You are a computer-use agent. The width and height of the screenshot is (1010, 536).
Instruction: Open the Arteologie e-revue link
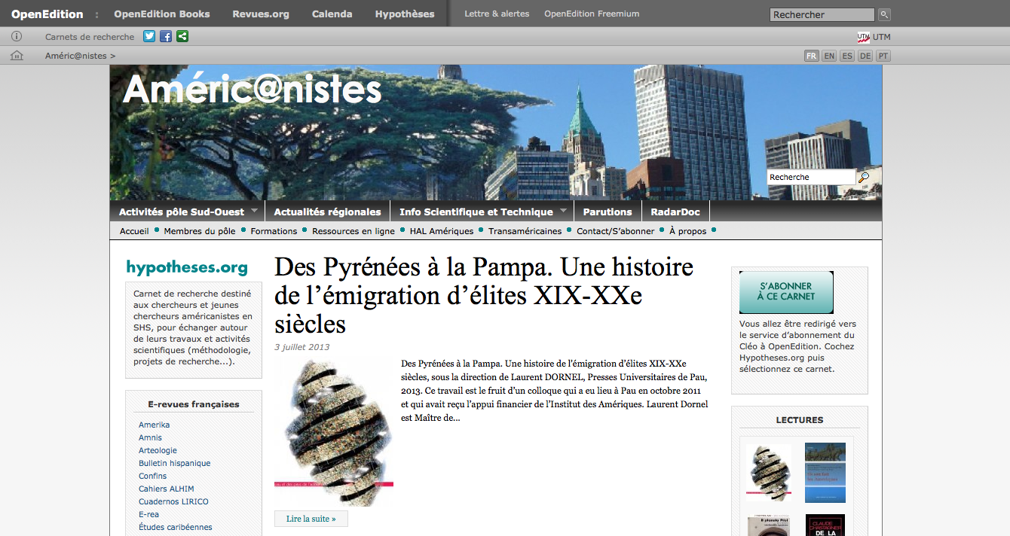click(x=158, y=450)
